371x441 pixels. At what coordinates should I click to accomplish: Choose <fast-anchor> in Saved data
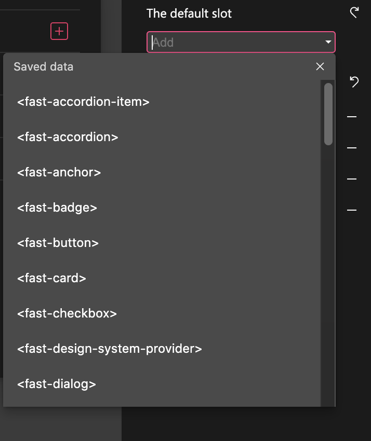pos(59,172)
